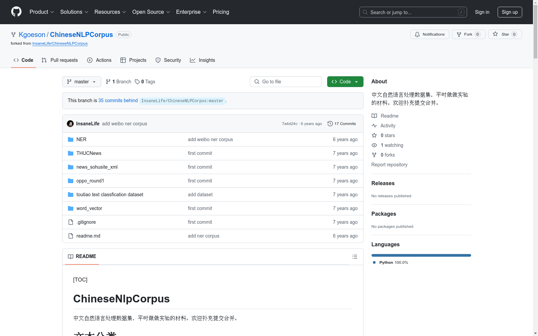Screen dimensions: 538x336
Task: Open the Packages section heading
Action: pyautogui.click(x=384, y=214)
